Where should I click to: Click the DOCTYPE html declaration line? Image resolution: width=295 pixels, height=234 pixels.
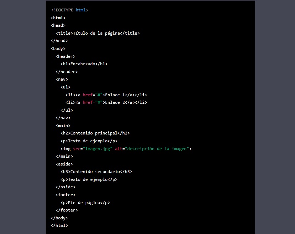point(70,10)
